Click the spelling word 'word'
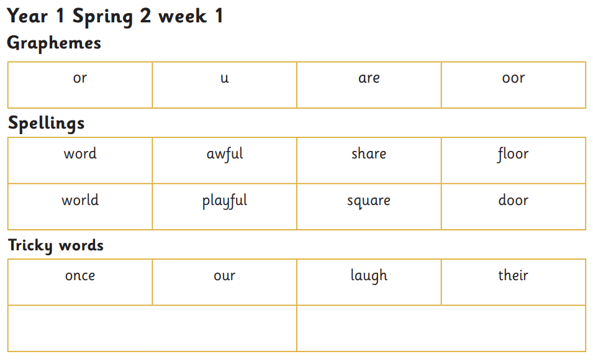The width and height of the screenshot is (593, 364). 80,154
